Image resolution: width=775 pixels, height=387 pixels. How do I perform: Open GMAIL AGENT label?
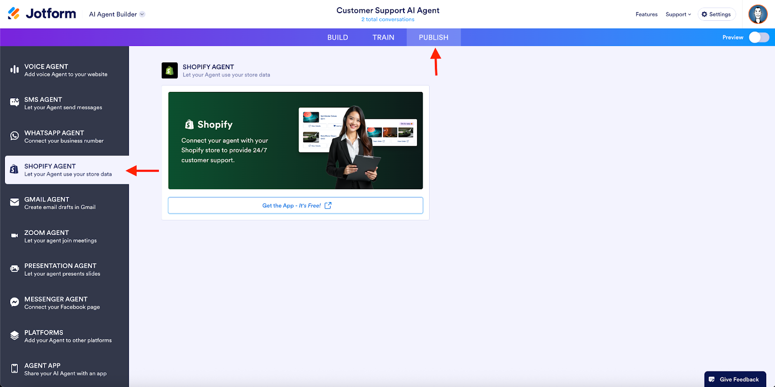(x=47, y=199)
